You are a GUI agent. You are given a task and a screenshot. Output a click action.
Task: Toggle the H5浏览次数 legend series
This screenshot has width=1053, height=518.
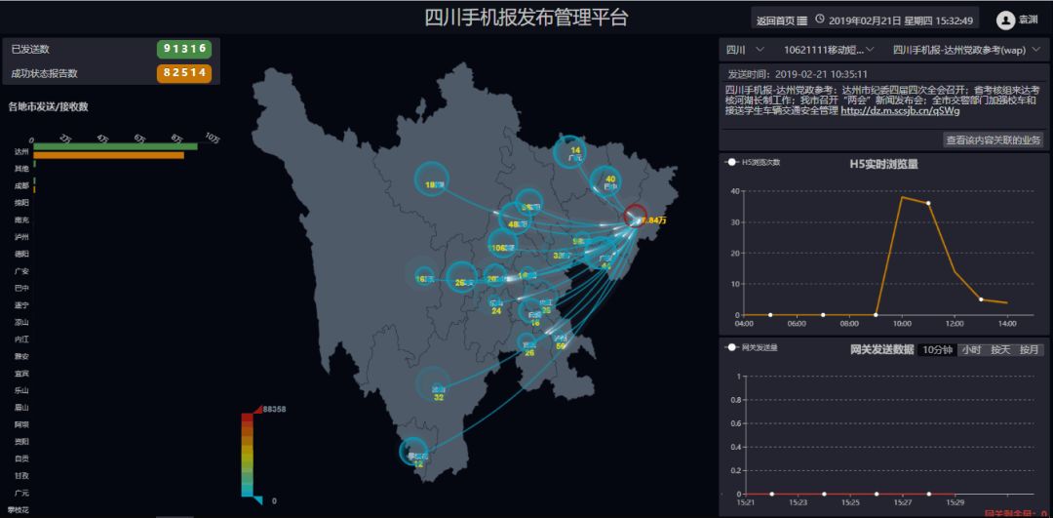[x=753, y=163]
